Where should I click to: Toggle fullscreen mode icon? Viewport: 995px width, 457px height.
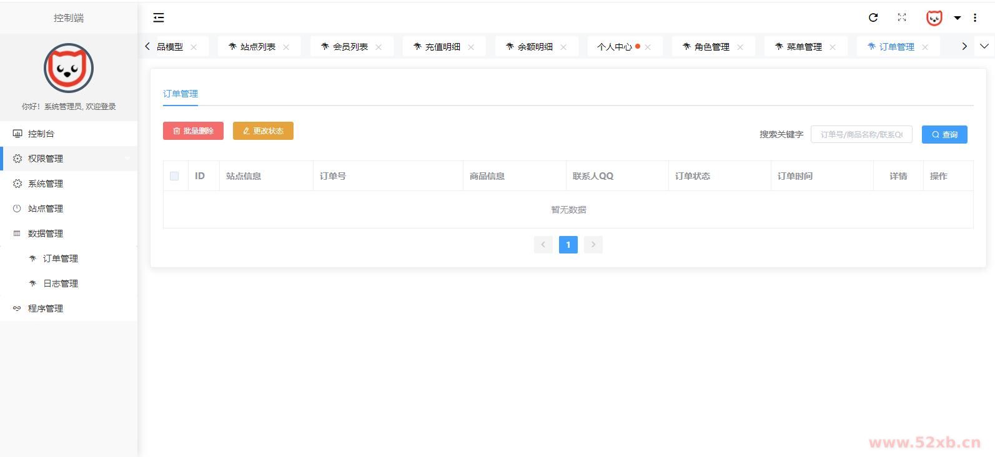click(x=902, y=18)
